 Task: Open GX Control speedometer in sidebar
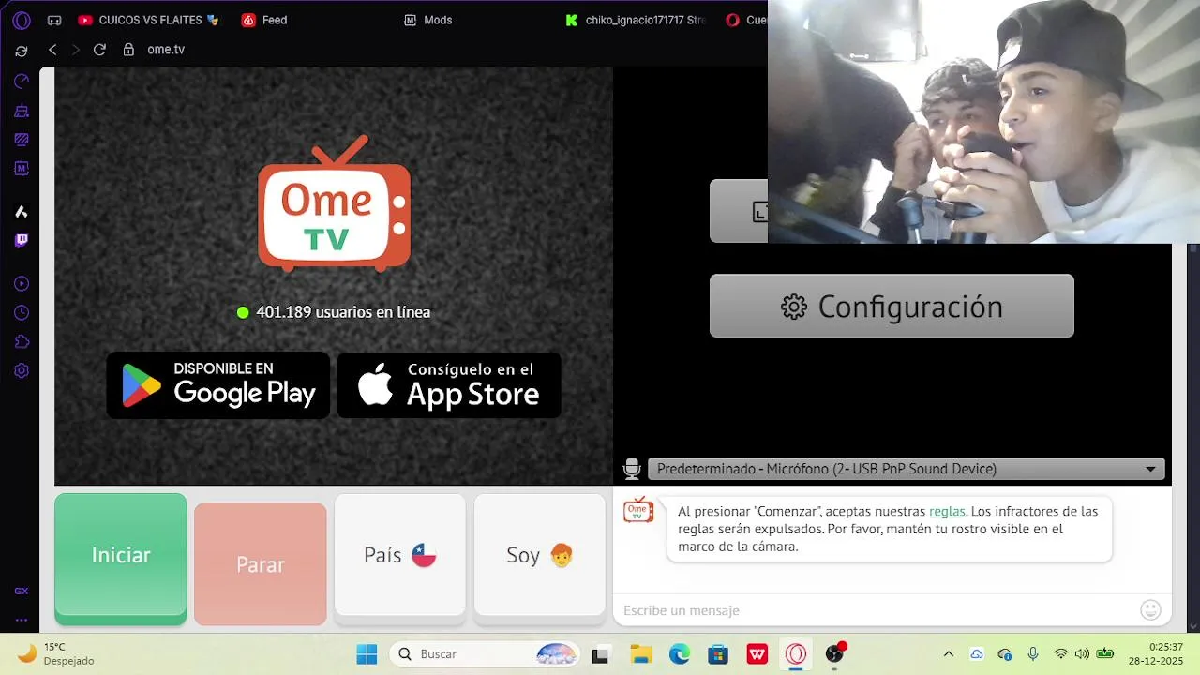(x=22, y=82)
